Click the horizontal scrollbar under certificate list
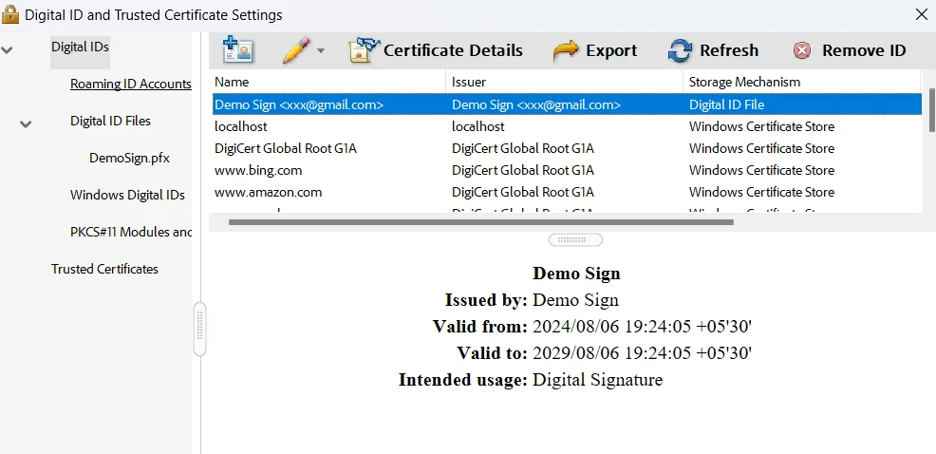The height and width of the screenshot is (454, 936). [480, 222]
